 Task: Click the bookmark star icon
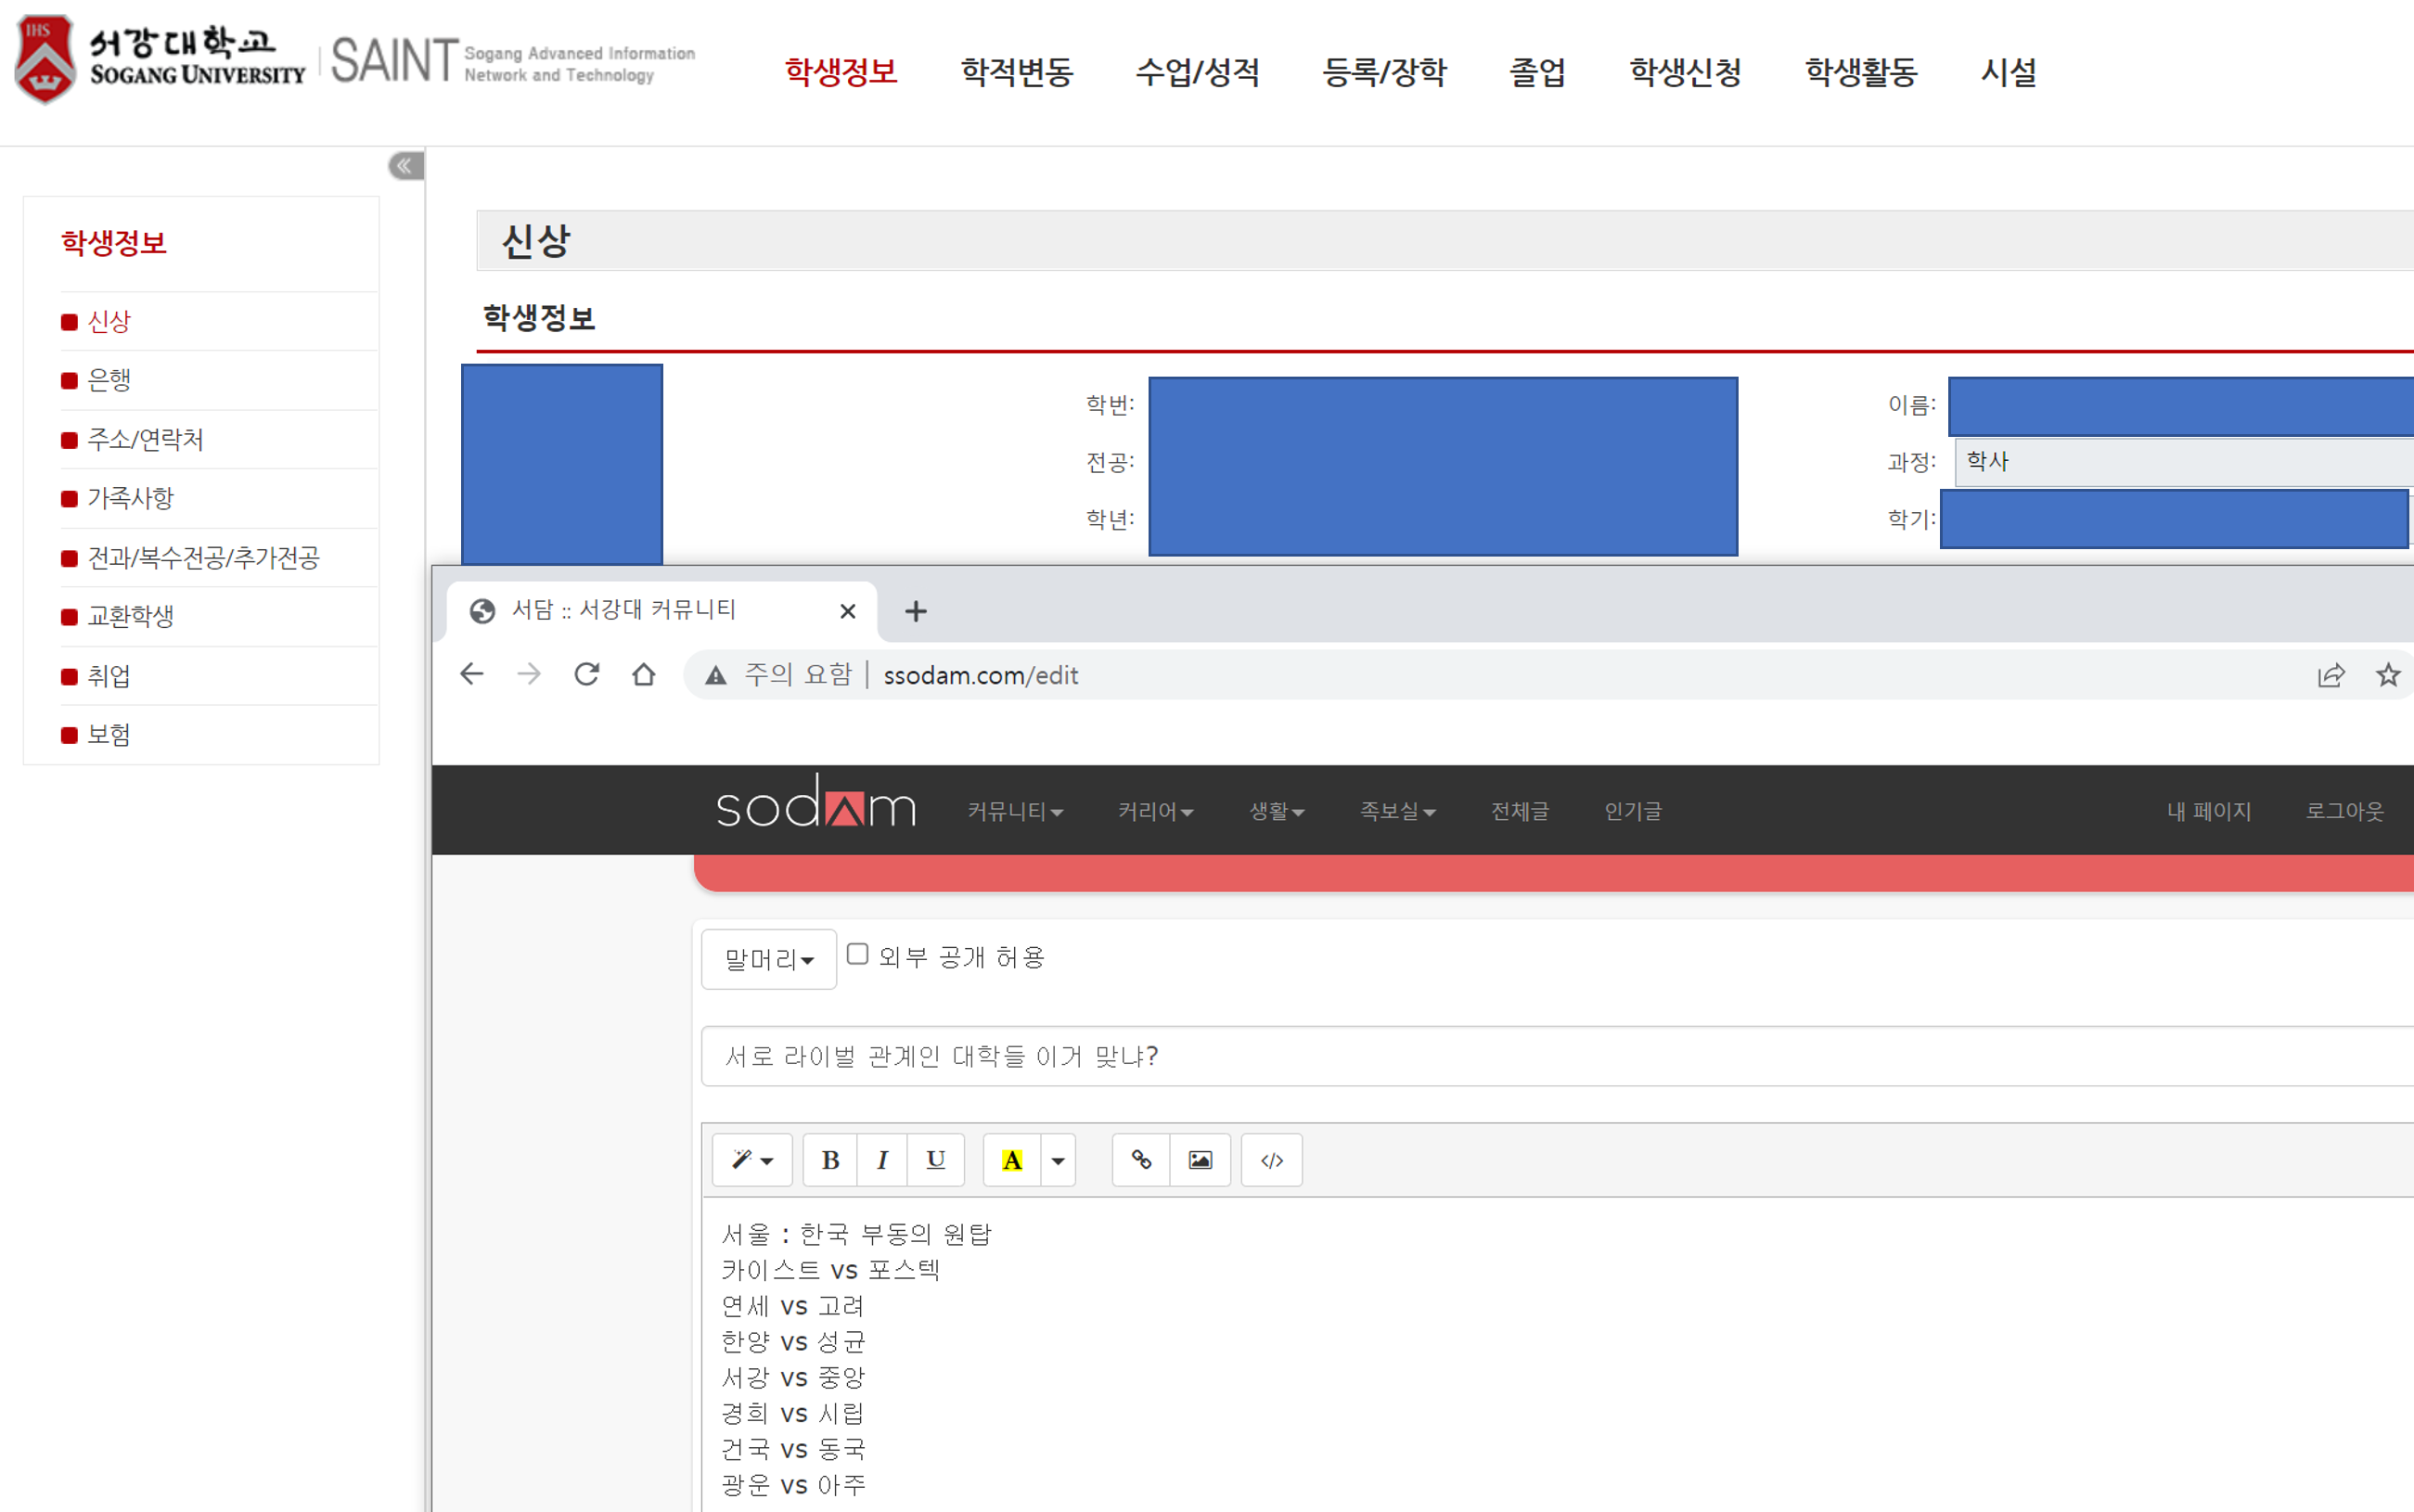2387,675
